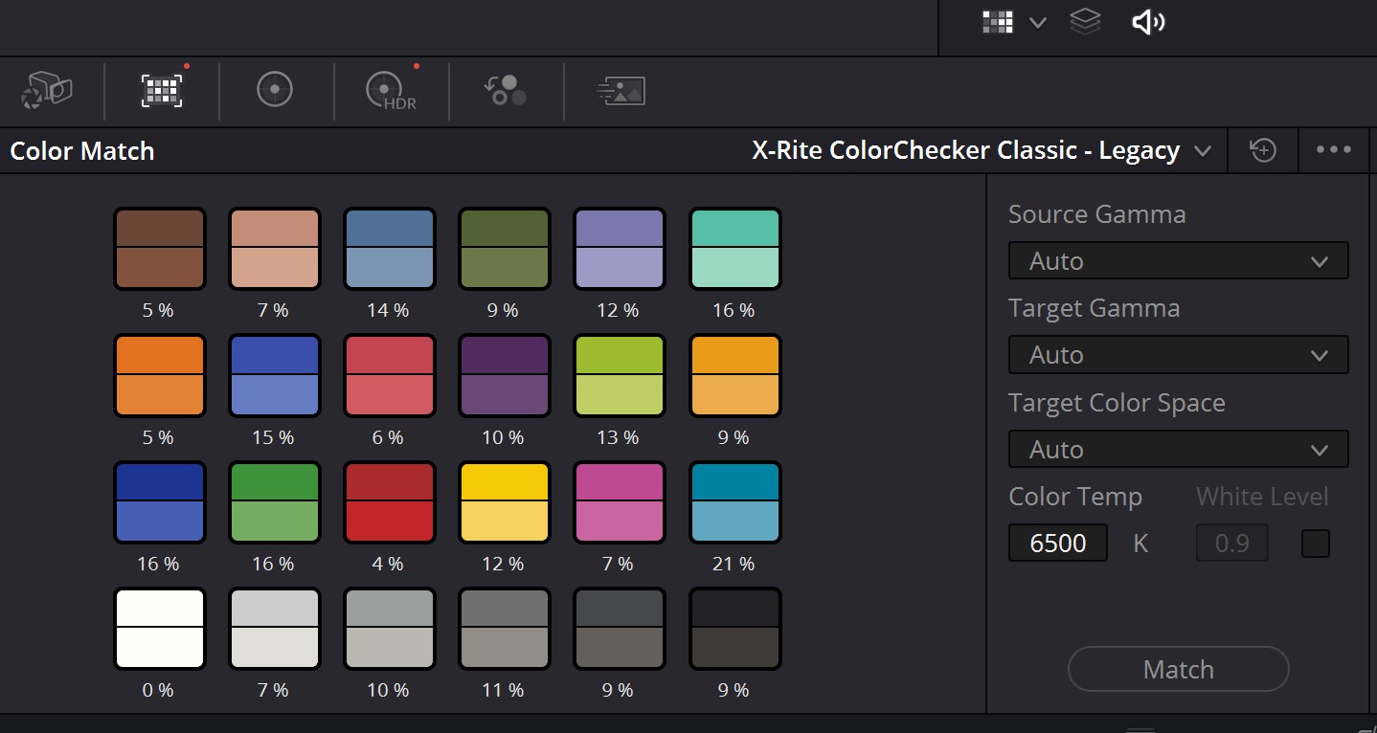
Task: Click the Color Temp label
Action: click(x=1075, y=497)
